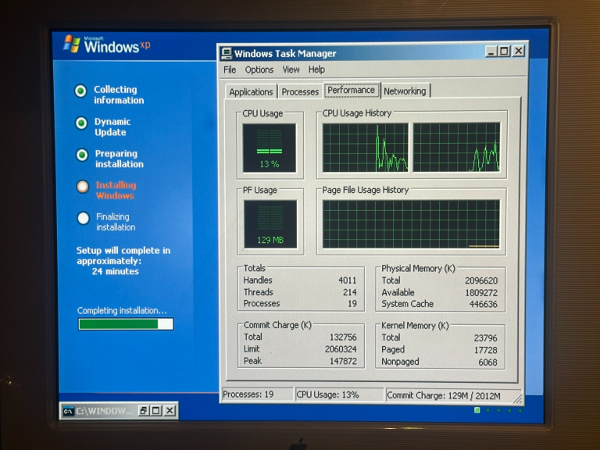Restore the minimized C:\WINDOW command window
This screenshot has width=600, height=450.
click(x=144, y=411)
